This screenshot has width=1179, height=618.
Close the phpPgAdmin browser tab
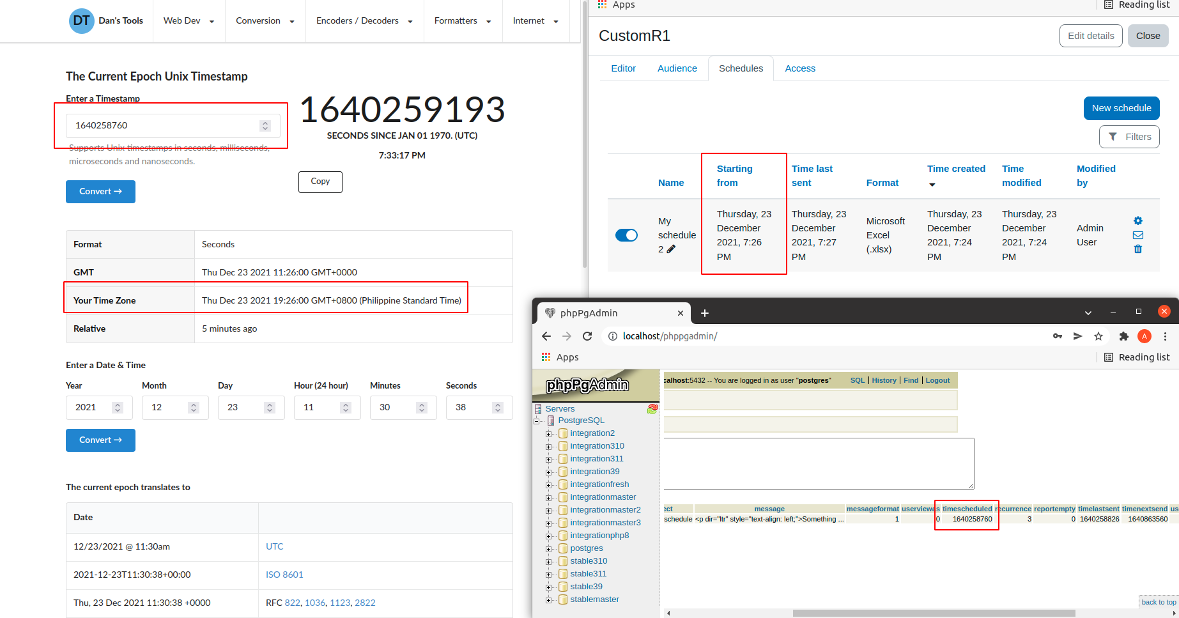pos(681,313)
